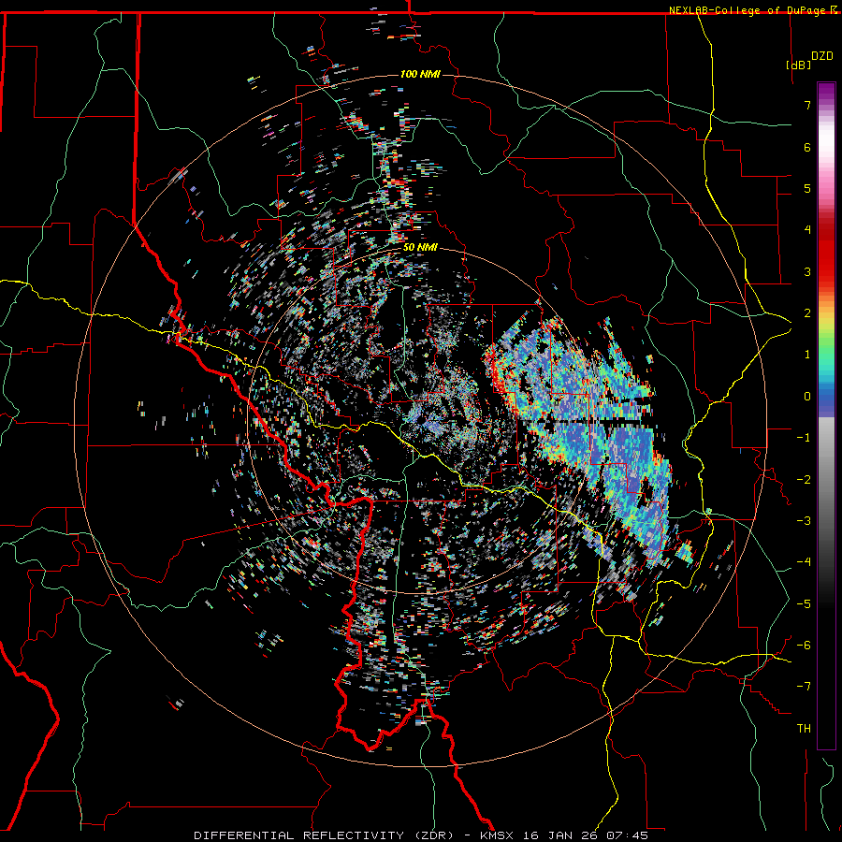Select the -2 value on the scale
This screenshot has height=842, width=842.
[x=804, y=480]
